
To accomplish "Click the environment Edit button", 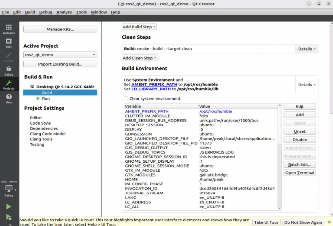I will point(300,107).
